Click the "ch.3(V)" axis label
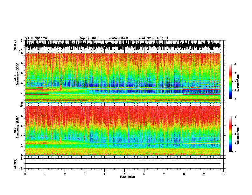Screen dimensions: 252x195 click(15, 163)
